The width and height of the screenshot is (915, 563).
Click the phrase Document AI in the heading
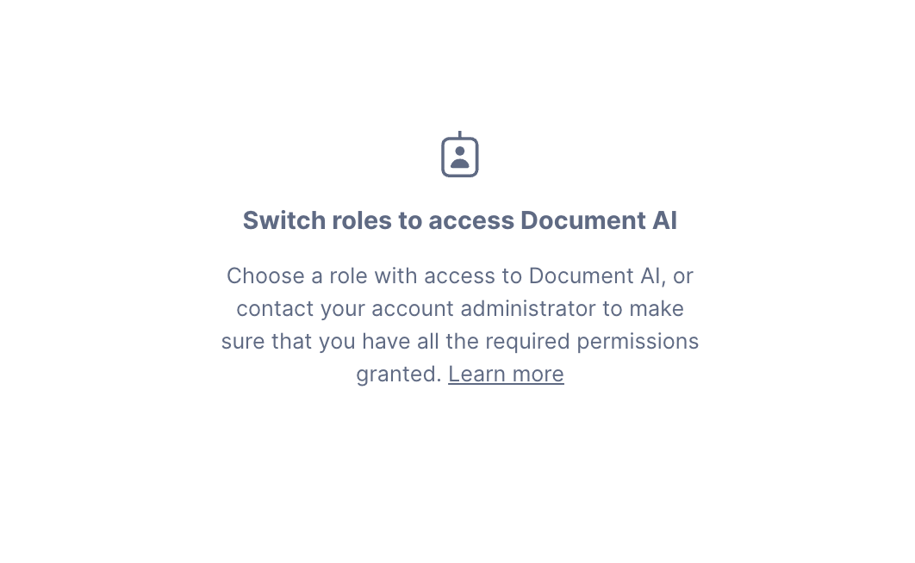pyautogui.click(x=598, y=220)
